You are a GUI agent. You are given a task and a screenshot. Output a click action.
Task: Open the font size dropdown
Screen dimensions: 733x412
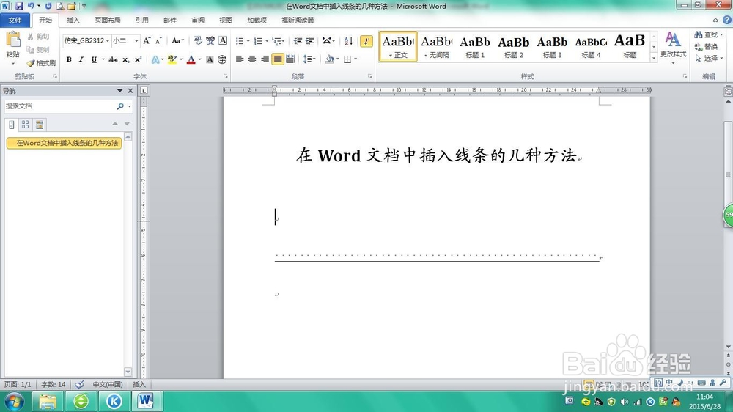tap(136, 40)
